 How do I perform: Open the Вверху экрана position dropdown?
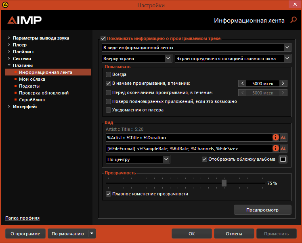coord(137,59)
